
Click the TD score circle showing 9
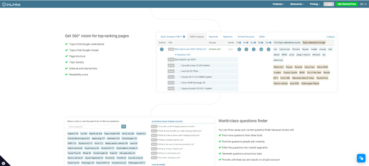pyautogui.click(x=239, y=49)
